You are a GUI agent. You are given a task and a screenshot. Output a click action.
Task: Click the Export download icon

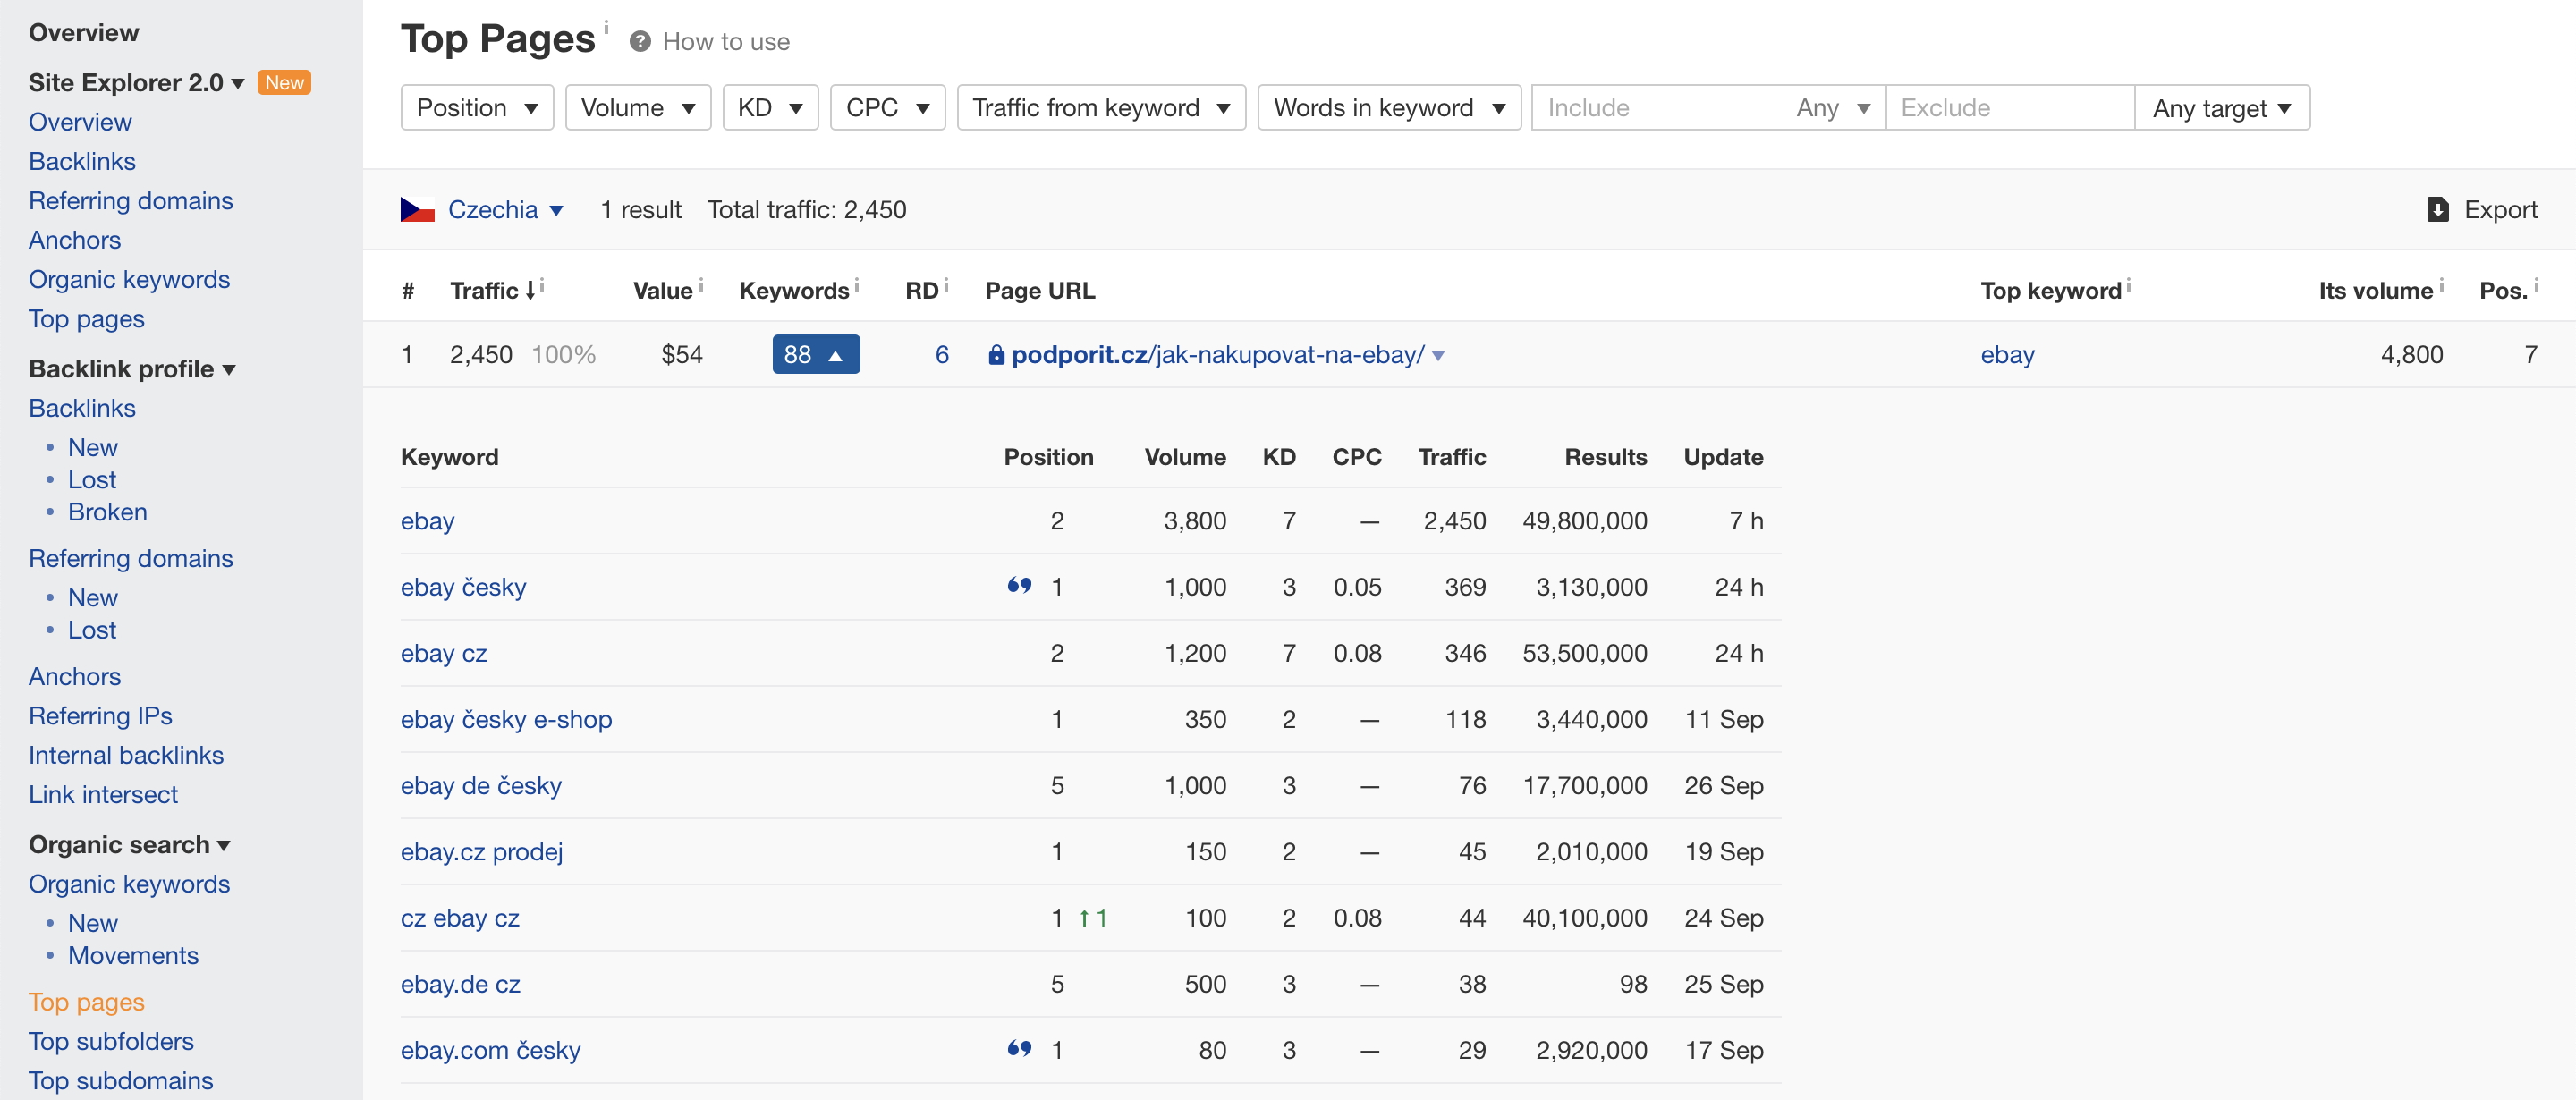(x=2437, y=209)
